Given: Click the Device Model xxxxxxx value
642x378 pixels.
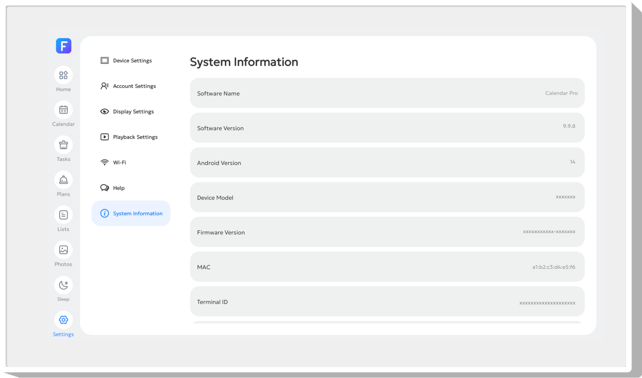Looking at the screenshot, I should (x=565, y=197).
